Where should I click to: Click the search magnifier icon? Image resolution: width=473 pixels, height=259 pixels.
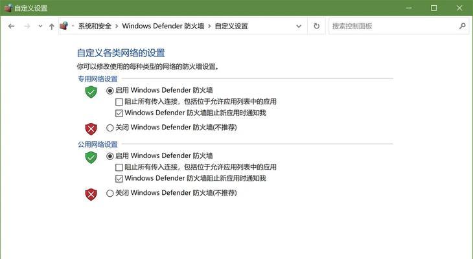pos(462,26)
